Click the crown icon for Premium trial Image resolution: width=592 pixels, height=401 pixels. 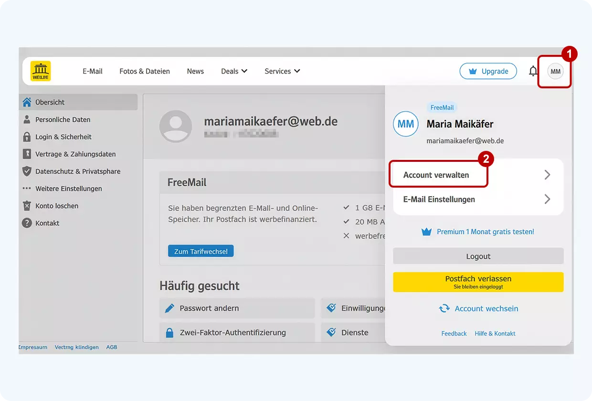[x=426, y=232]
